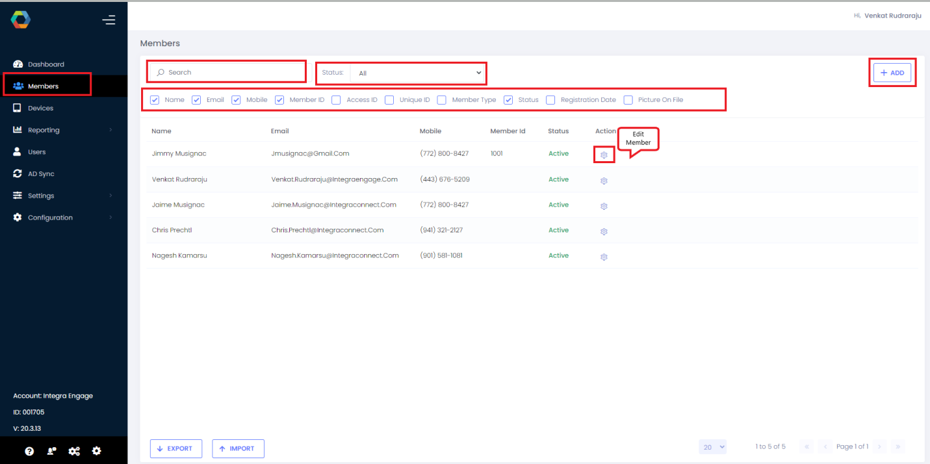Open the help icon in the footer
930x464 pixels.
pyautogui.click(x=29, y=450)
